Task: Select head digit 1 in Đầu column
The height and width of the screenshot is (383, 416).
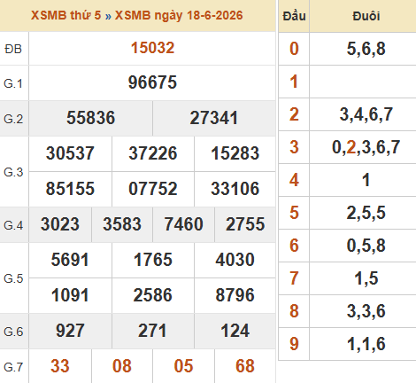Action: (294, 82)
